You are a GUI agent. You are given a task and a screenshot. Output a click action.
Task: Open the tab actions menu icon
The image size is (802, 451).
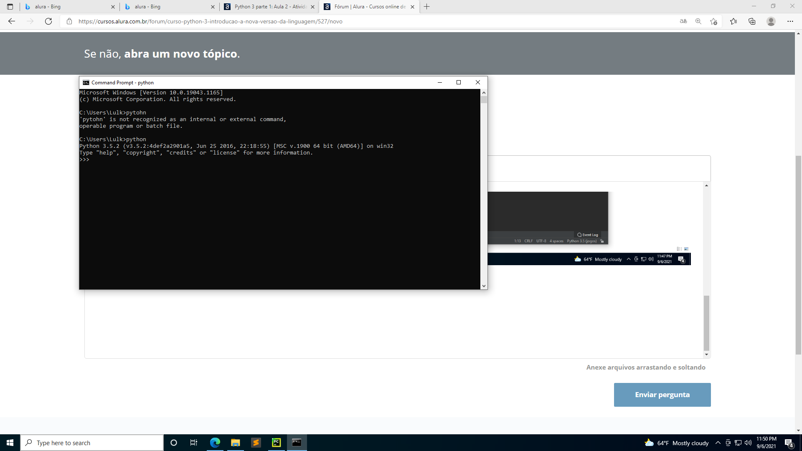click(x=10, y=7)
